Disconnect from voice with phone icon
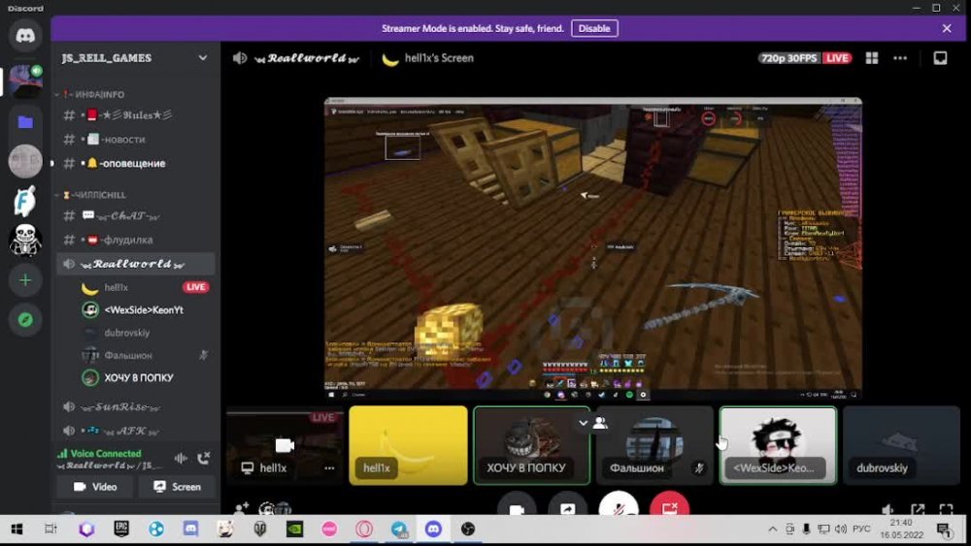The image size is (971, 546). click(203, 458)
